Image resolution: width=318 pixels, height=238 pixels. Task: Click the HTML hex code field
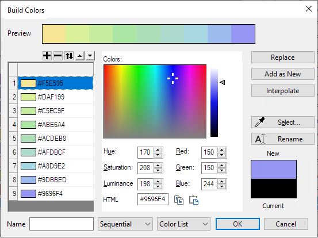[153, 199]
